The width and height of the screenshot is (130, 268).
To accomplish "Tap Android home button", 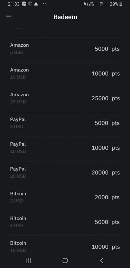I will (x=65, y=260).
